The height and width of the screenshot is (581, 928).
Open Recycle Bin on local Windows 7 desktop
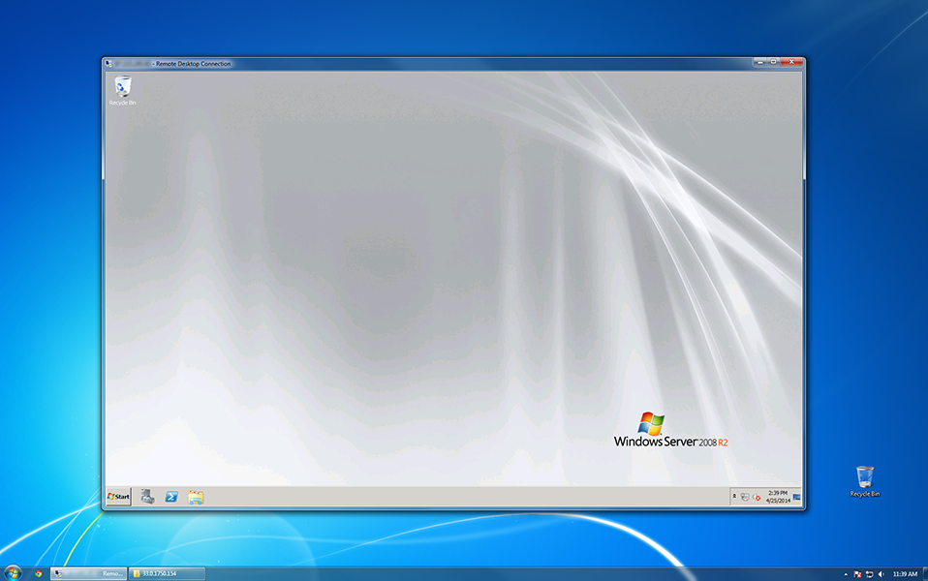click(865, 481)
